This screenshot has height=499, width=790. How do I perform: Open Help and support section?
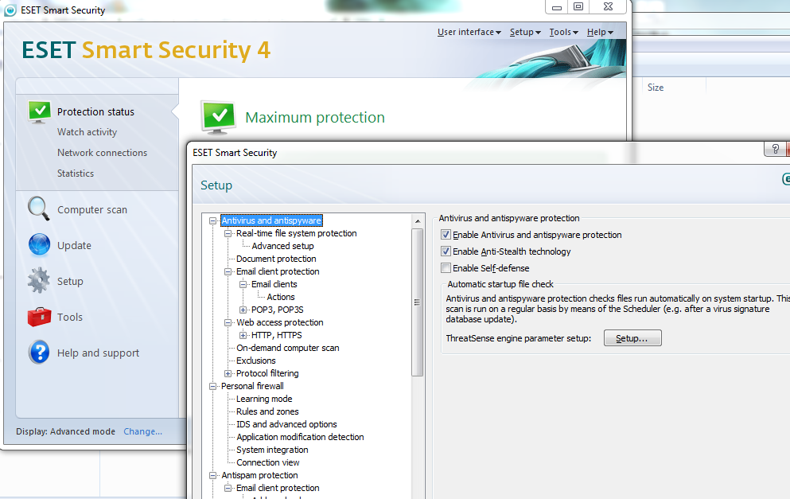[98, 353]
